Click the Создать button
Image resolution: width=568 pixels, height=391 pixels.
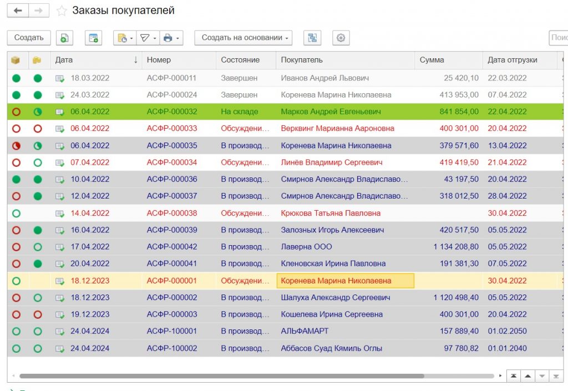[x=29, y=38]
